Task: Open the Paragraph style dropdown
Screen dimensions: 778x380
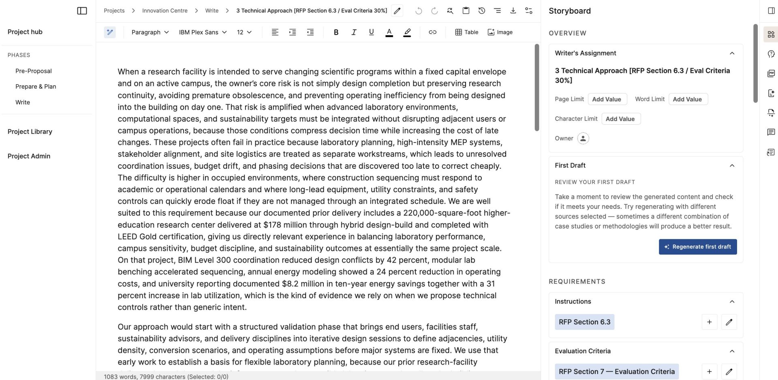Action: pos(150,32)
